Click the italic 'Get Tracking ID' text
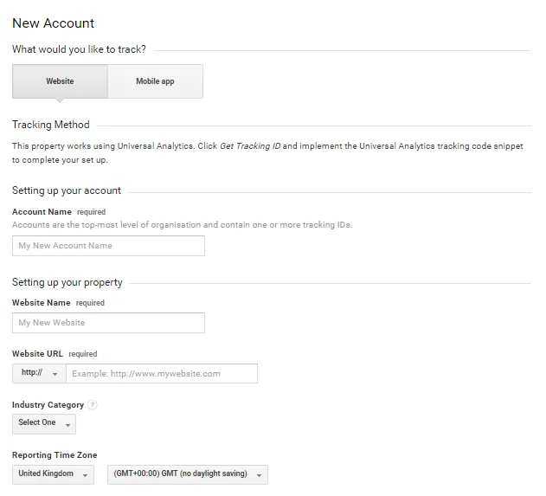Screen dimensions: 546x496 click(251, 146)
